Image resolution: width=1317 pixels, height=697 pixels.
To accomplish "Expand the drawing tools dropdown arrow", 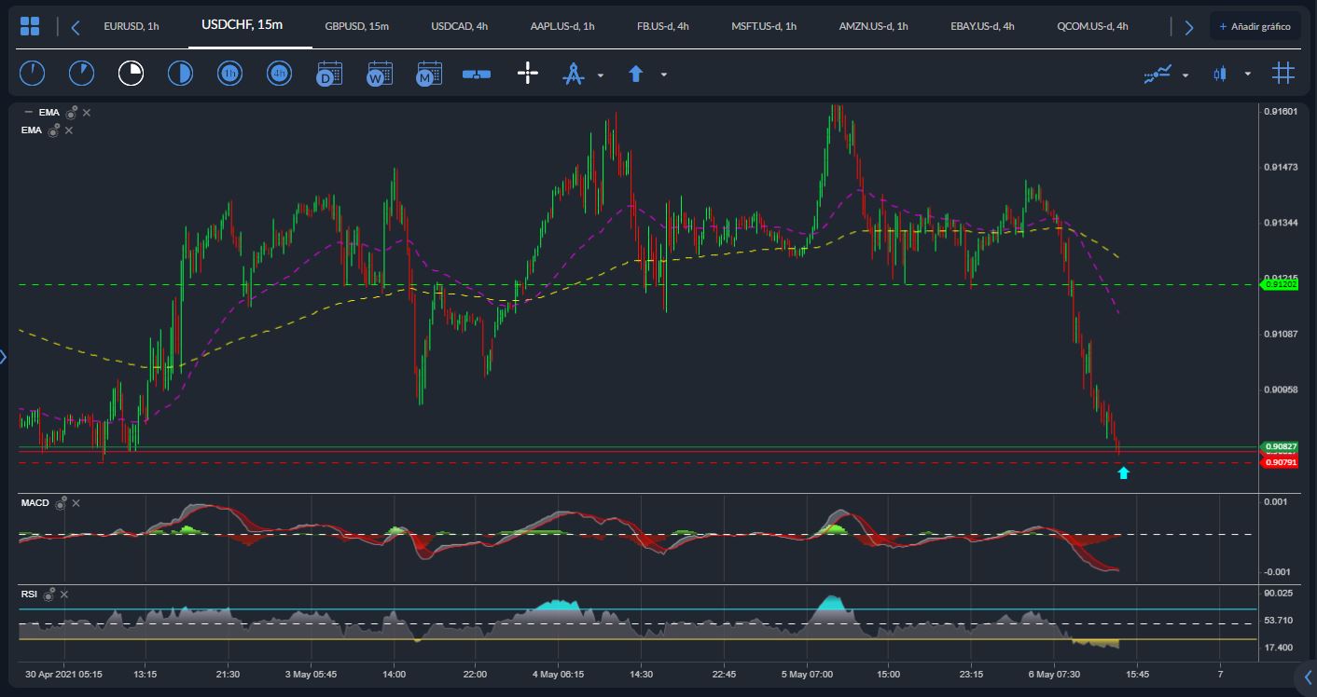I will (x=601, y=75).
